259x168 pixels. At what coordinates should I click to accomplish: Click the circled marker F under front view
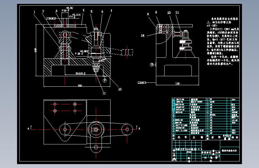105,80
